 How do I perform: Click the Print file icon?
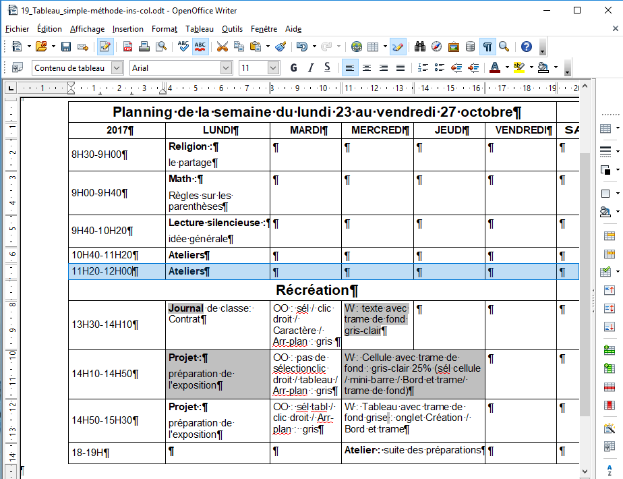pos(144,47)
